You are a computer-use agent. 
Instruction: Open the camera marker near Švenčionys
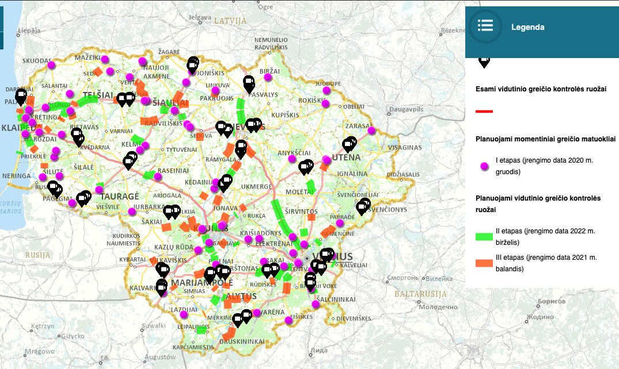point(363,206)
